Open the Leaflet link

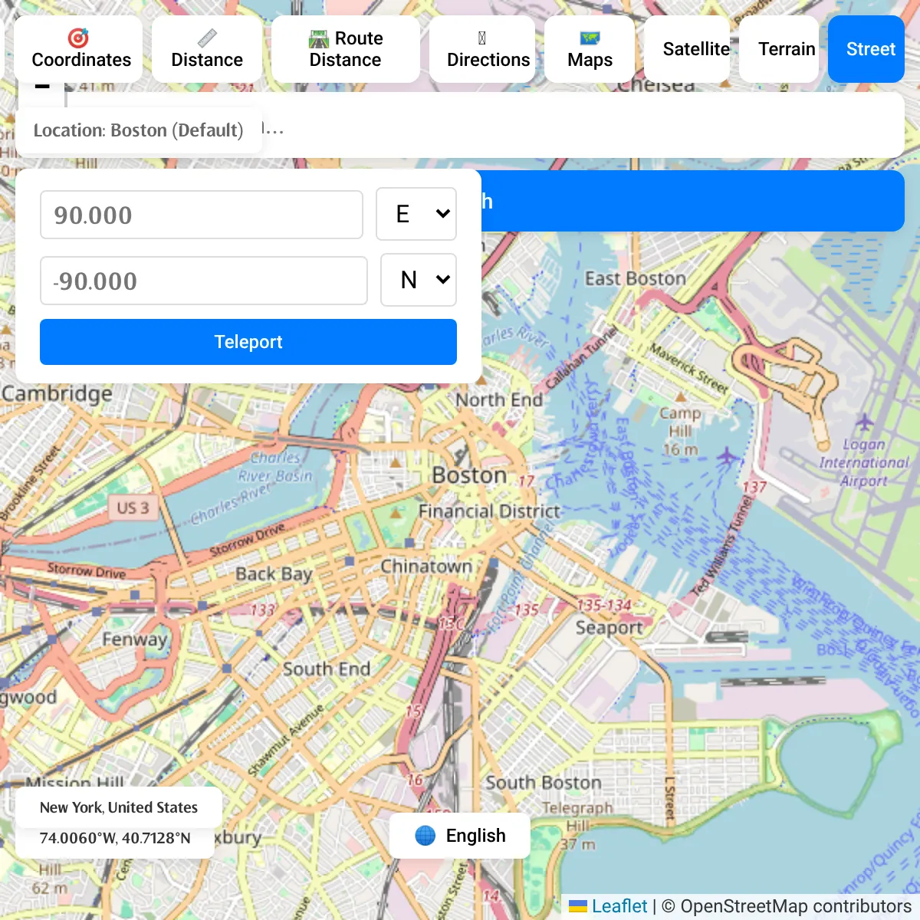[x=619, y=906]
